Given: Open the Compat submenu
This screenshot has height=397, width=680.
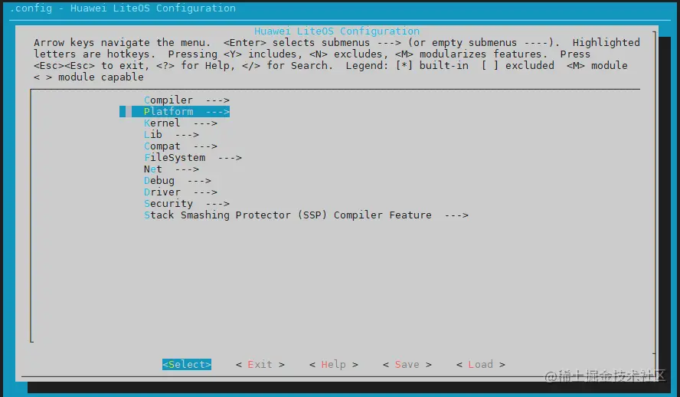Looking at the screenshot, I should (181, 146).
